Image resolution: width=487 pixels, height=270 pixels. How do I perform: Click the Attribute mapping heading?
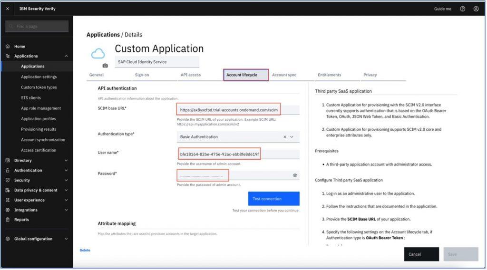coord(117,224)
